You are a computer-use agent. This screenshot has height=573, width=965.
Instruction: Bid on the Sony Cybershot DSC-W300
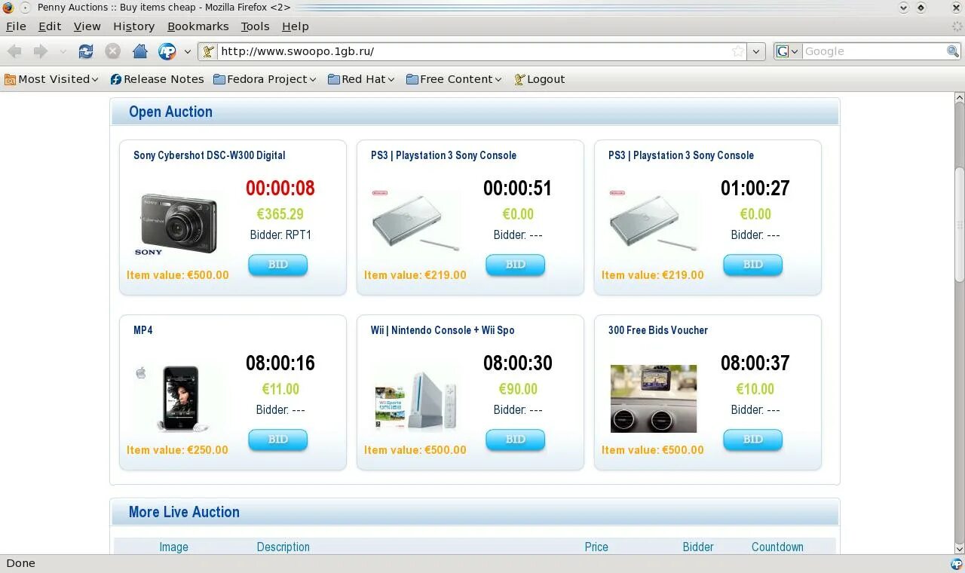coord(277,265)
